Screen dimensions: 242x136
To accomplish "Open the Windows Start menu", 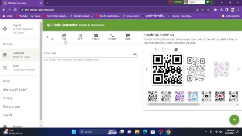I will pos(74,132).
